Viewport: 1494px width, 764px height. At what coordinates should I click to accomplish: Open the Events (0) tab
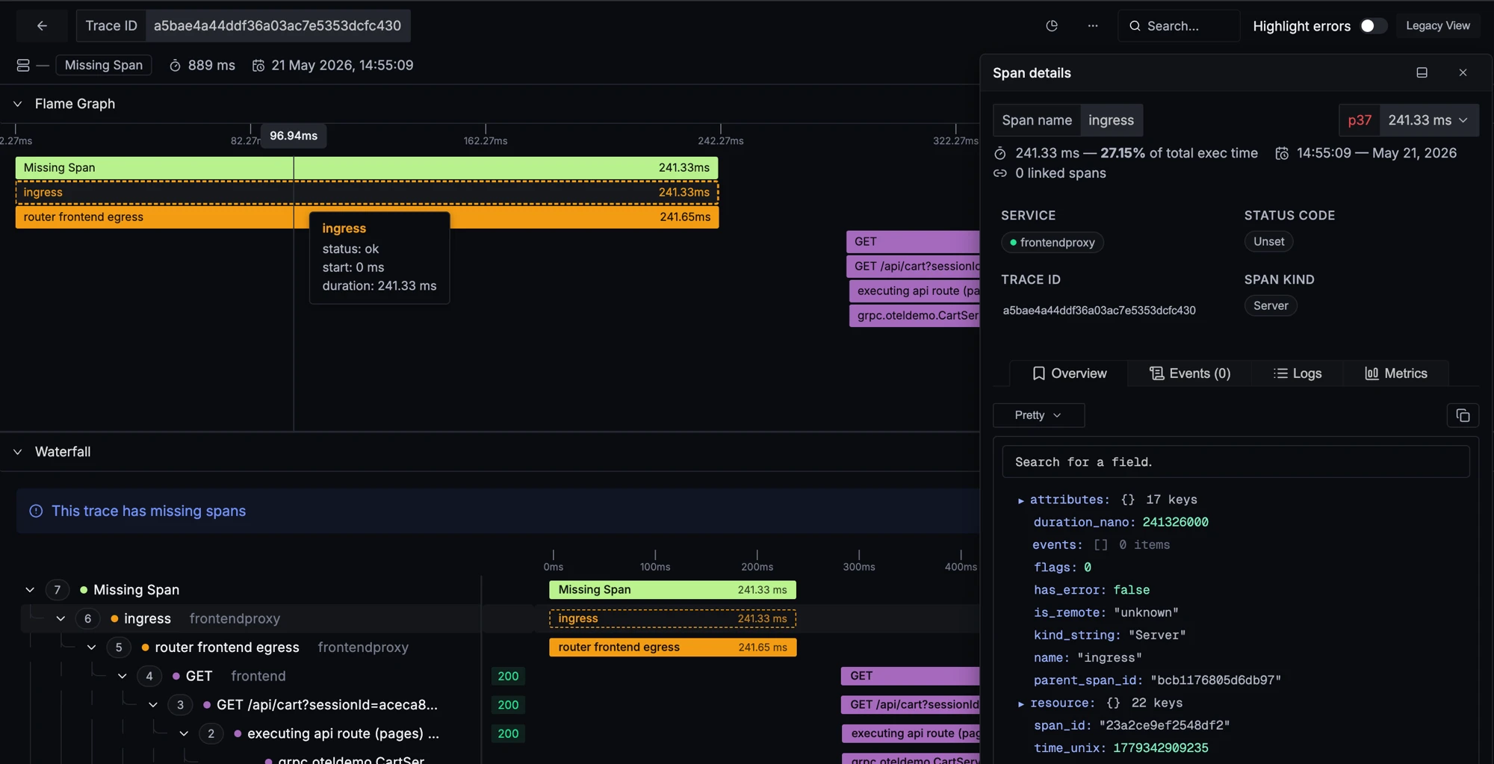point(1190,373)
